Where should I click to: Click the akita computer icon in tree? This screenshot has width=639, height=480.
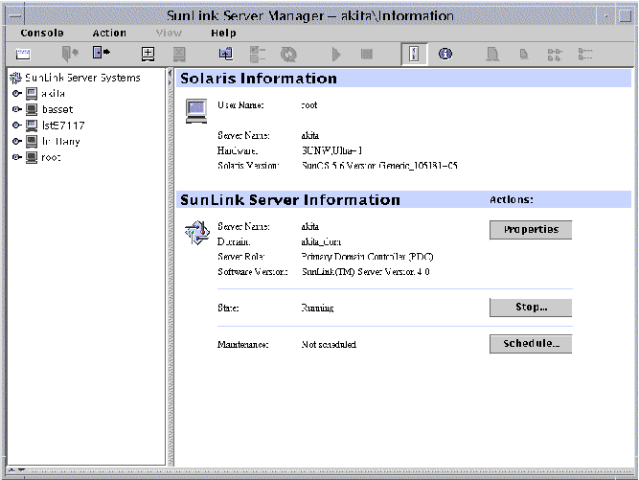(32, 94)
